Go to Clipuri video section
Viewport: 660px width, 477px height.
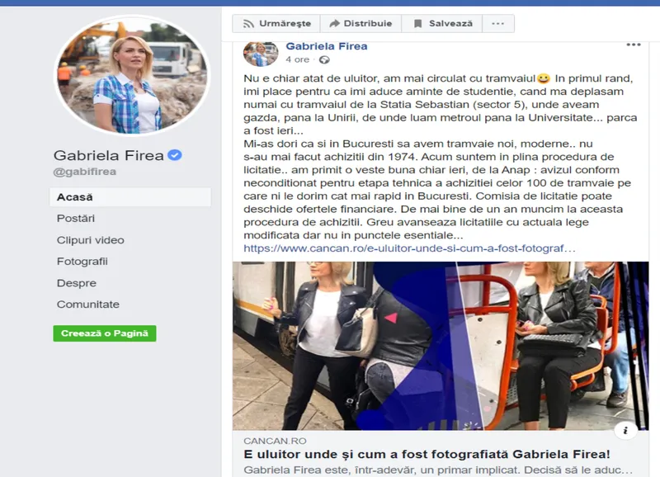click(x=91, y=240)
